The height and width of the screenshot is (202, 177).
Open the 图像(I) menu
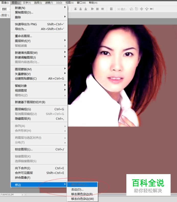[5, 3]
